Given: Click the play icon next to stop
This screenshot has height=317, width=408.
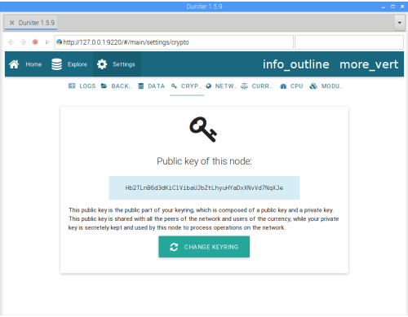Looking at the screenshot, I should (x=47, y=42).
